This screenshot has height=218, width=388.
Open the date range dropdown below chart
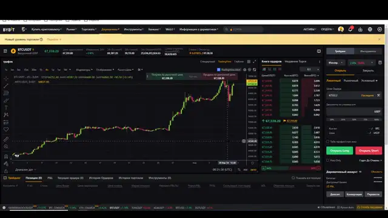pyautogui.click(x=25, y=170)
